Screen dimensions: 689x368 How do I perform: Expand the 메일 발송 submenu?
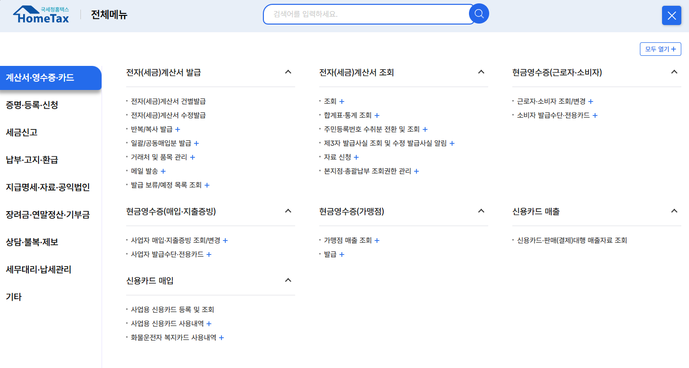163,171
